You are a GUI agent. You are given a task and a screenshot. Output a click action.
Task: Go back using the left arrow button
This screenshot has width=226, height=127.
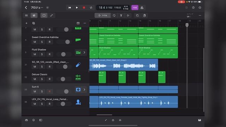coord(26,8)
